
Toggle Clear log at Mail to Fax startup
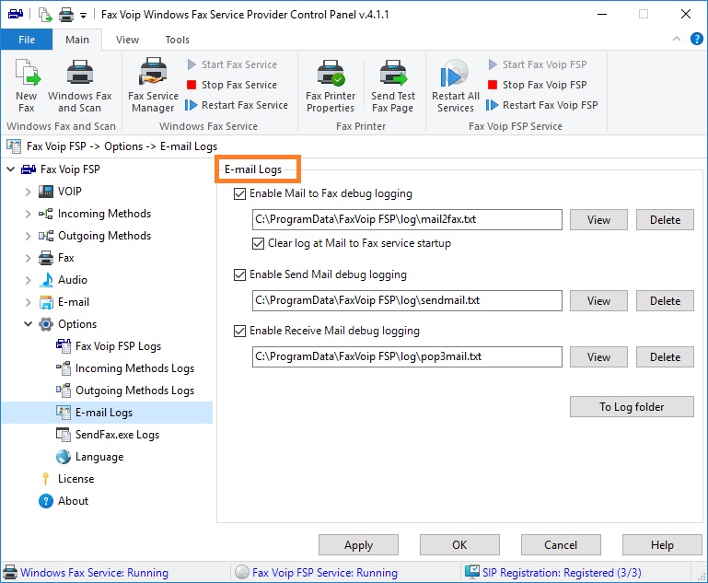pos(258,244)
